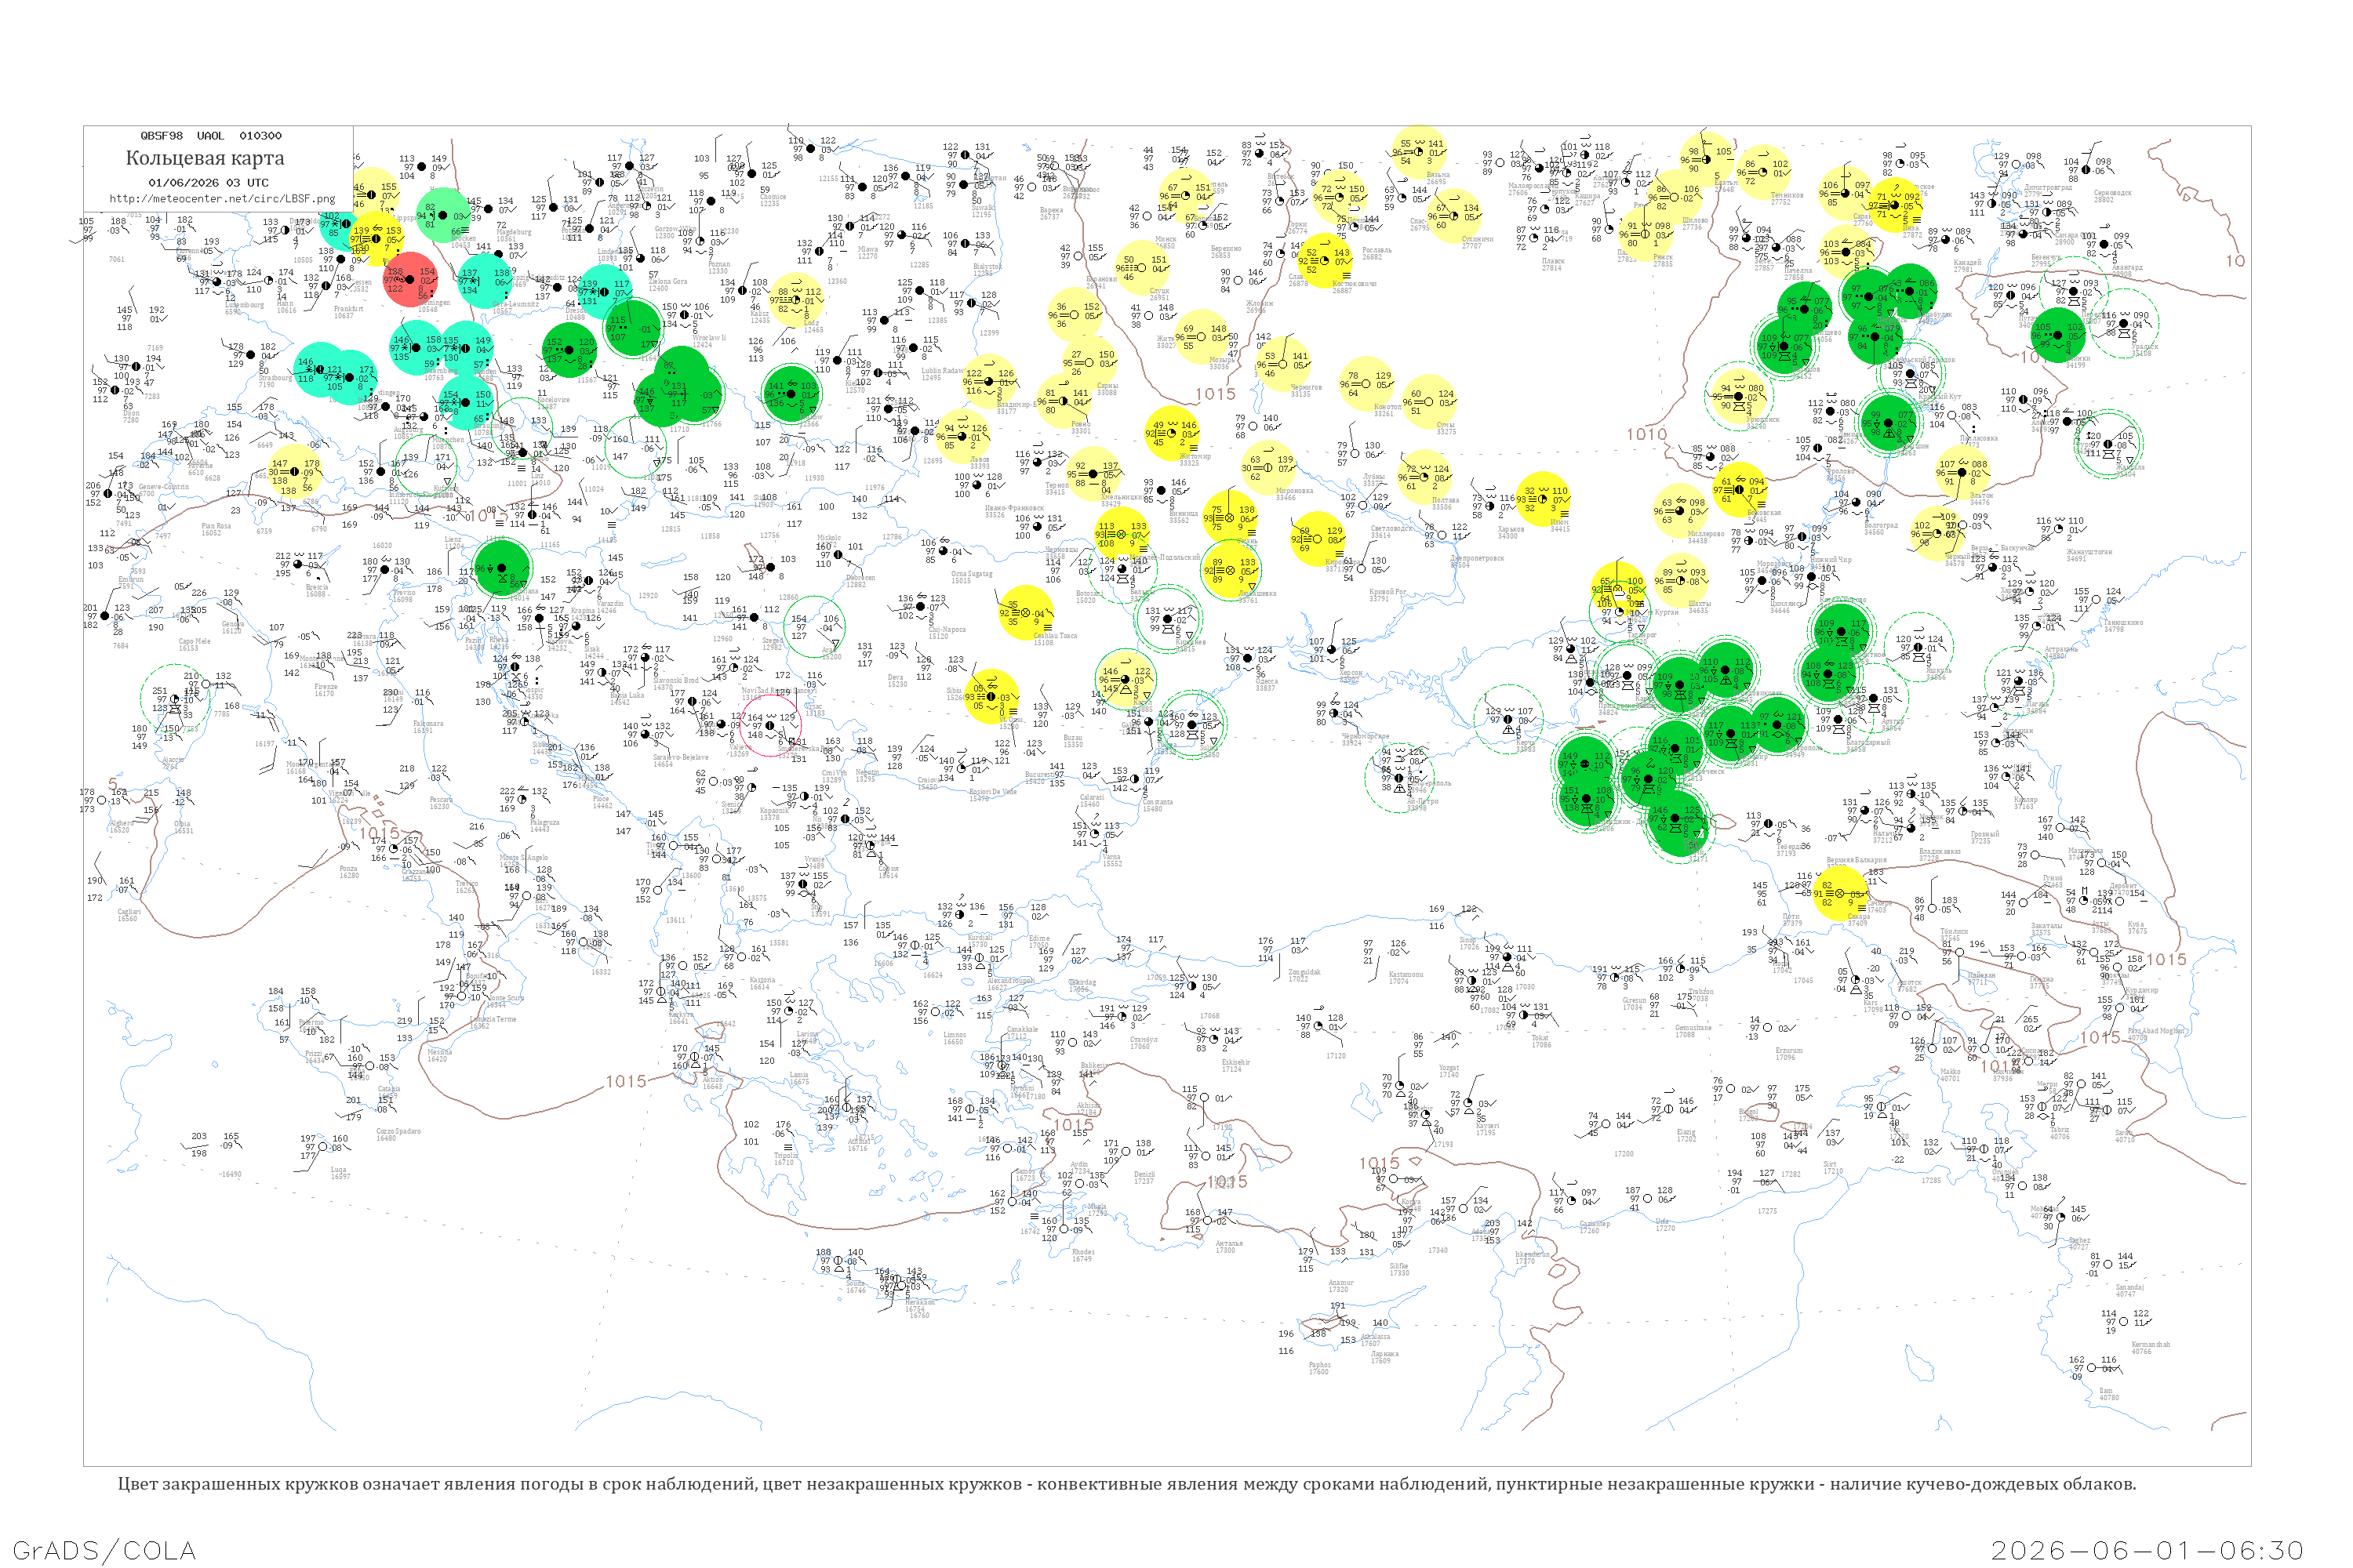The height and width of the screenshot is (1568, 2353).
Task: Select the 'Cozzo Spadaro 16480' station label
Action: [x=398, y=1135]
